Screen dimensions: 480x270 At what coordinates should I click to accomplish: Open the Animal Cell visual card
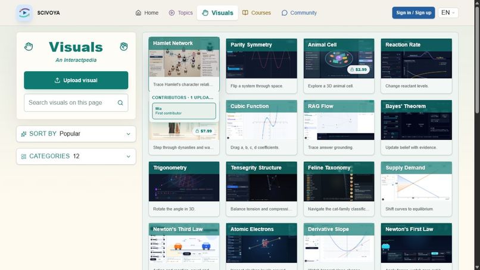tap(339, 66)
